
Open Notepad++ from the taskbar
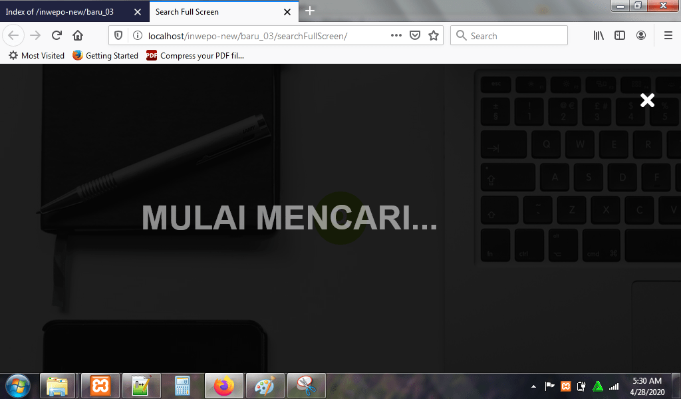pos(142,386)
